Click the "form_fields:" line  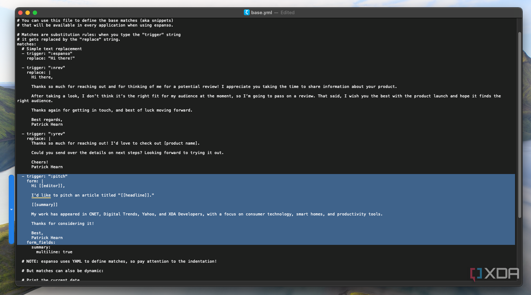pos(41,242)
